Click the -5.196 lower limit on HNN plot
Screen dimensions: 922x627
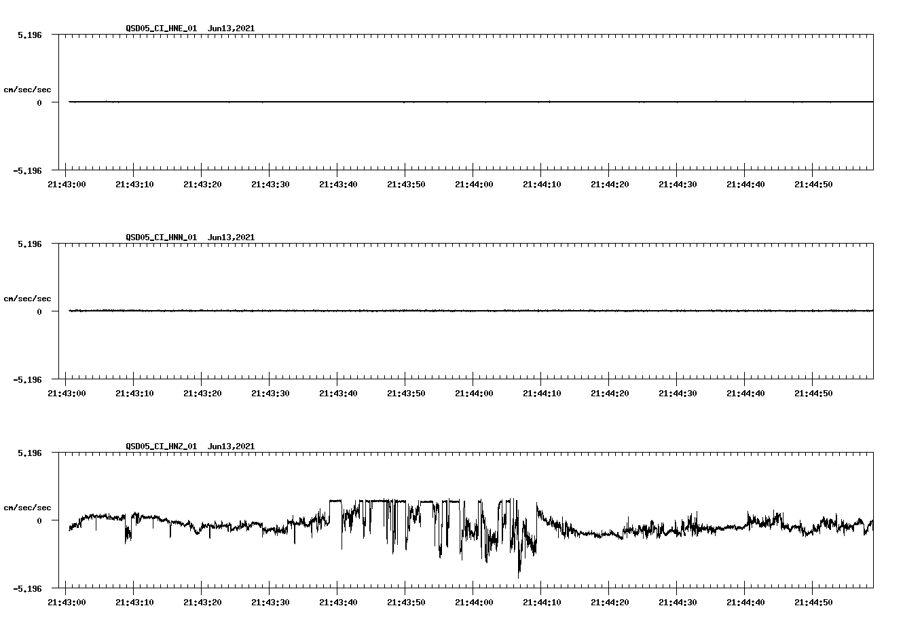28,379
